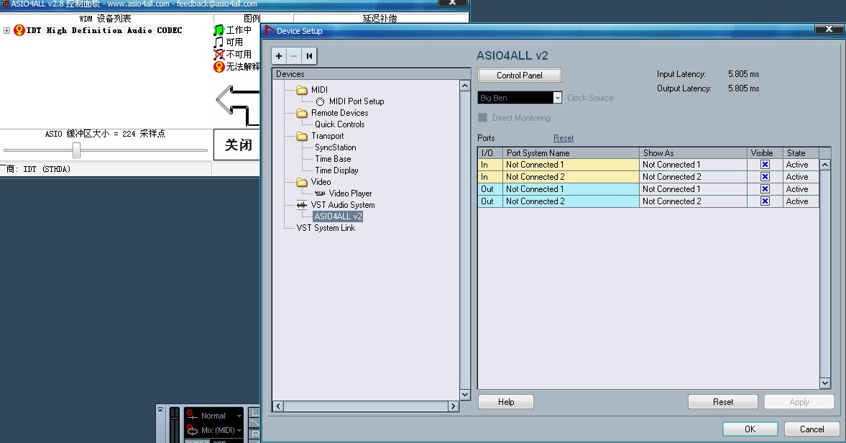Click the ports list scroll-down arrow
This screenshot has width=846, height=443.
click(825, 383)
